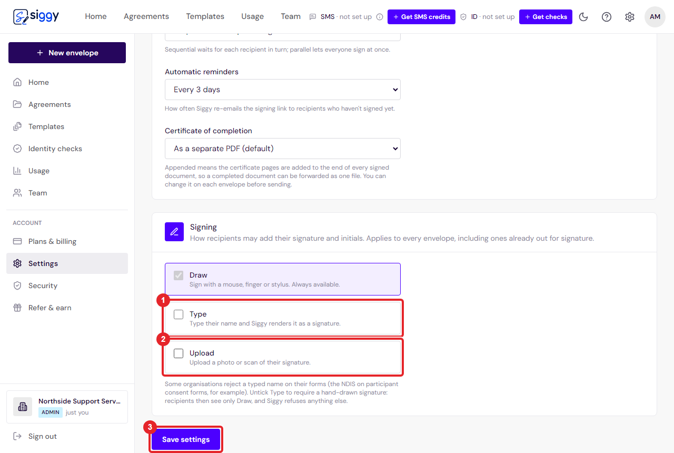Viewport: 674px width, 453px height.
Task: Click the 'ID · not set up' status
Action: (x=493, y=17)
